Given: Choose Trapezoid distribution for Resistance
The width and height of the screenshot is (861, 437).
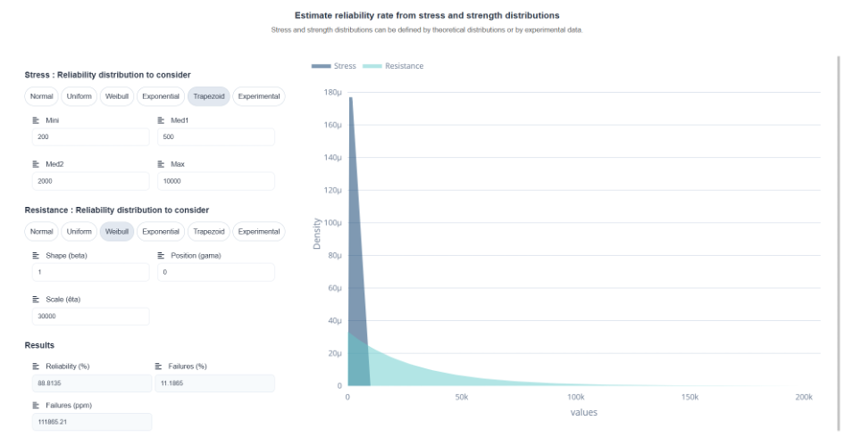Looking at the screenshot, I should click(x=209, y=232).
